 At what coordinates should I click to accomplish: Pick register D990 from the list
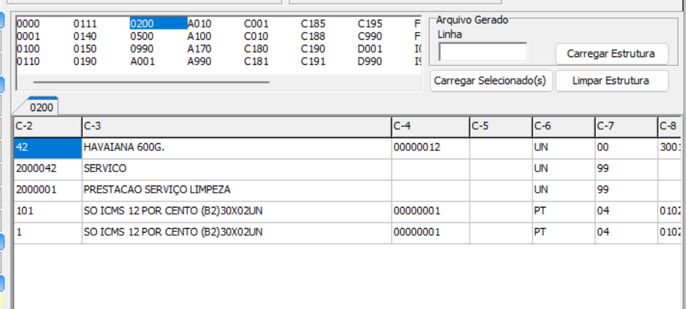click(370, 62)
